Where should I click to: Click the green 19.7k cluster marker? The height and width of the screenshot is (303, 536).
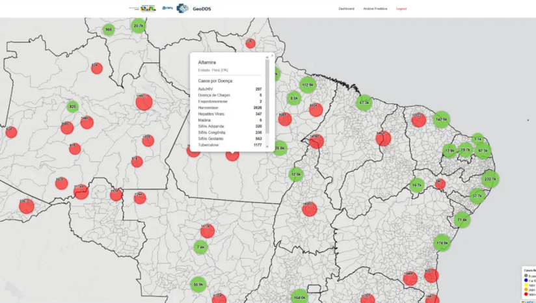(x=465, y=150)
